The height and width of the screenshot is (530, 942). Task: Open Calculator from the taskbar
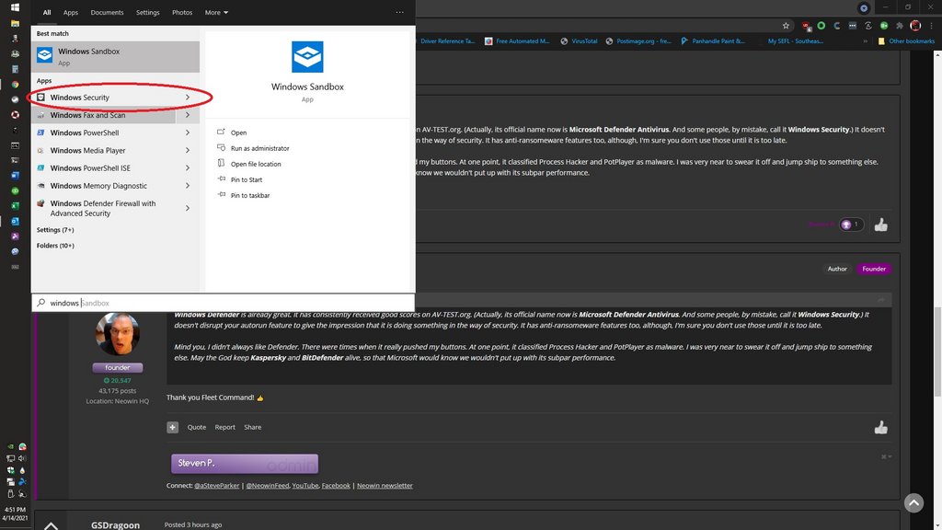pos(15,69)
